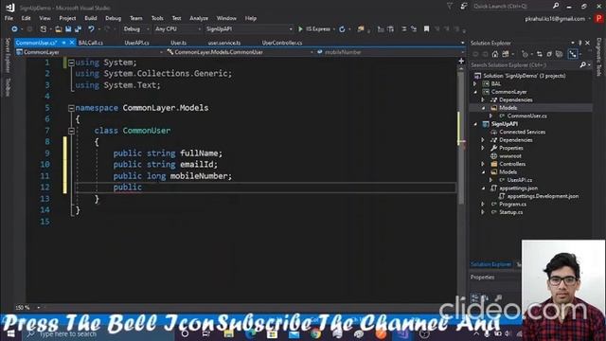Click the send feedback icon in the title bar

click(464, 7)
